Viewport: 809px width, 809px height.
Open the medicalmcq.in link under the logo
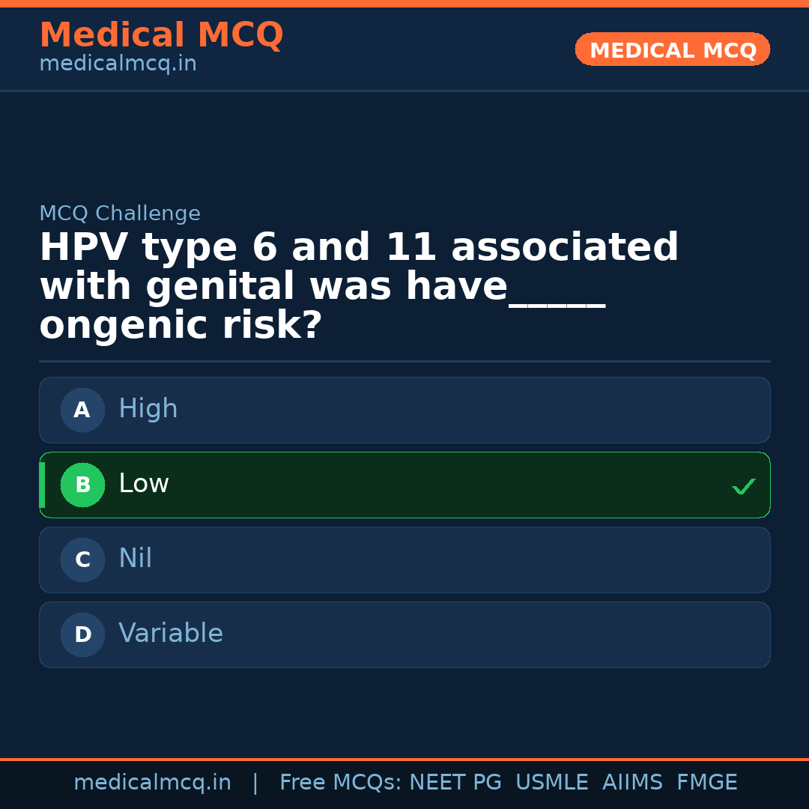[x=117, y=64]
